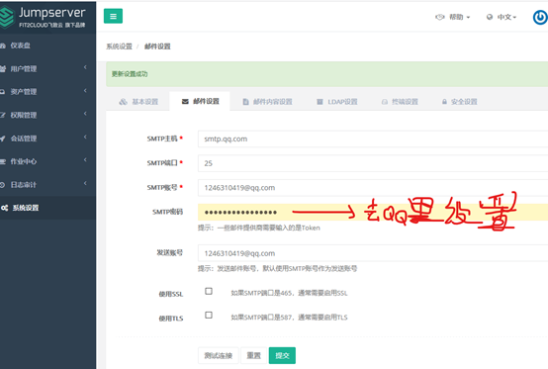Click the LDAP设置 tab icon

tap(320, 102)
